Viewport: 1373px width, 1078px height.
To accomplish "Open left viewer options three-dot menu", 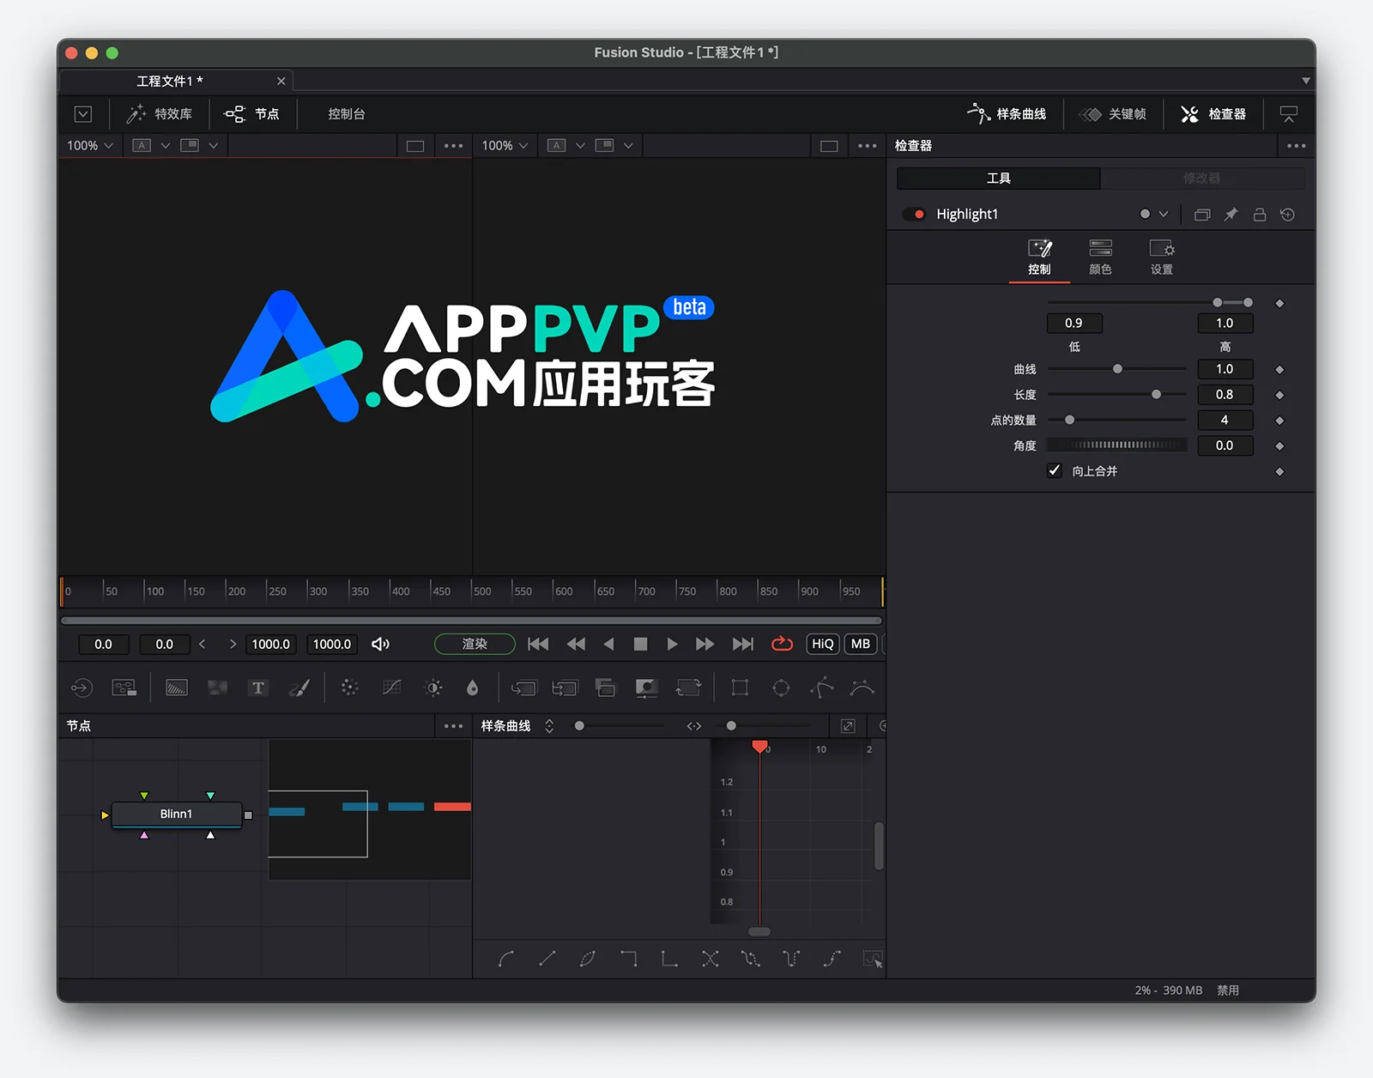I will (454, 146).
